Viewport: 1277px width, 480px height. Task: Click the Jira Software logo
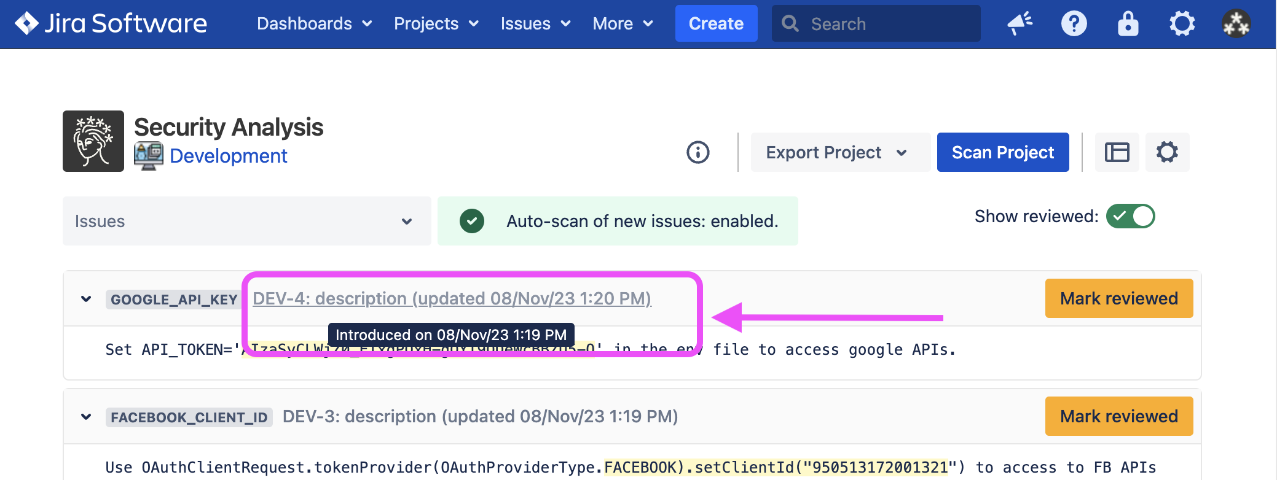111,23
